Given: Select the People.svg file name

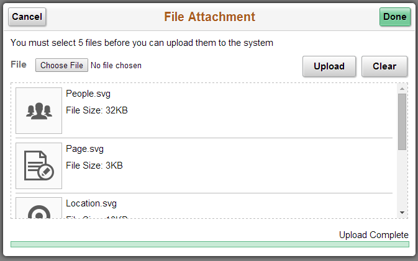Looking at the screenshot, I should pos(88,94).
